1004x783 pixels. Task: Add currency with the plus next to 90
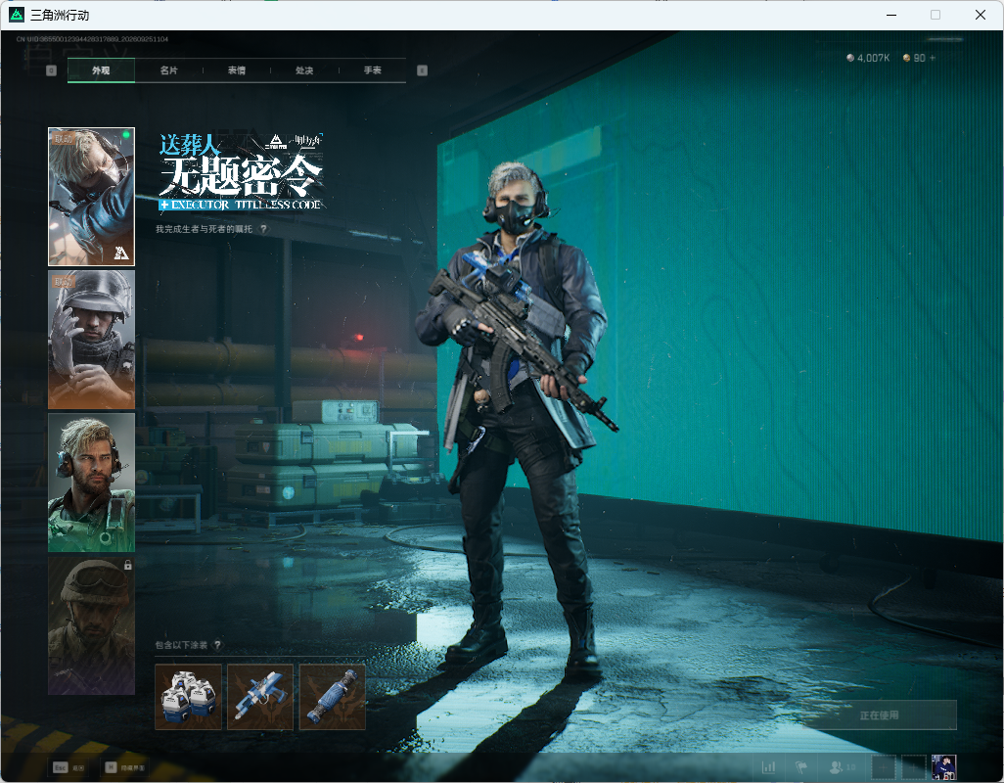933,58
